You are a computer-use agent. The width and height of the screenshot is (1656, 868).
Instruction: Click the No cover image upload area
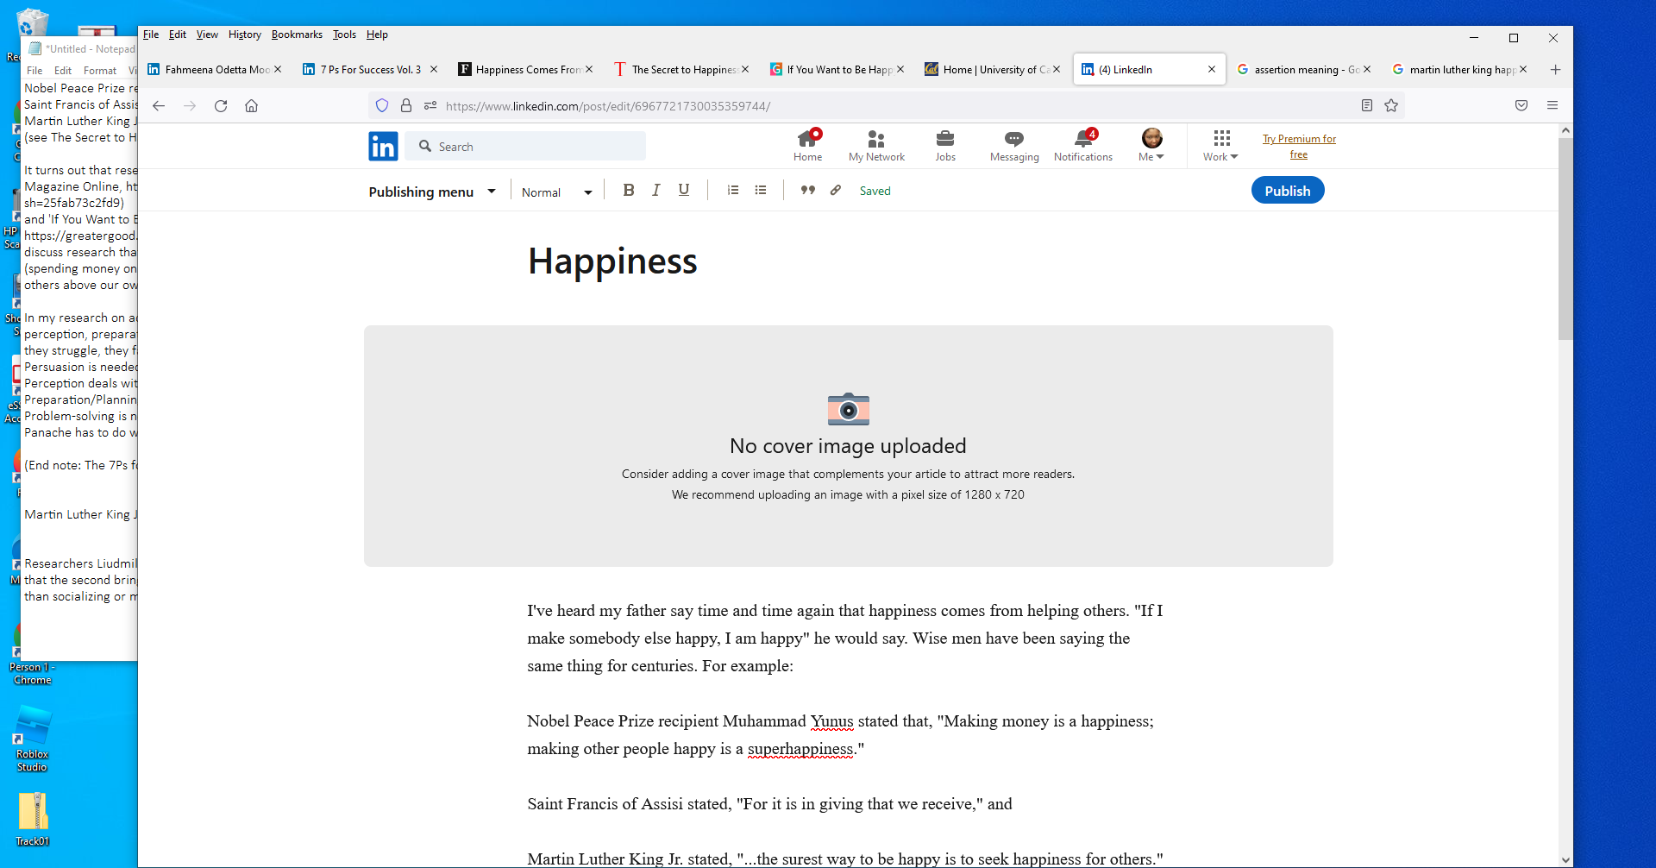[x=849, y=446]
